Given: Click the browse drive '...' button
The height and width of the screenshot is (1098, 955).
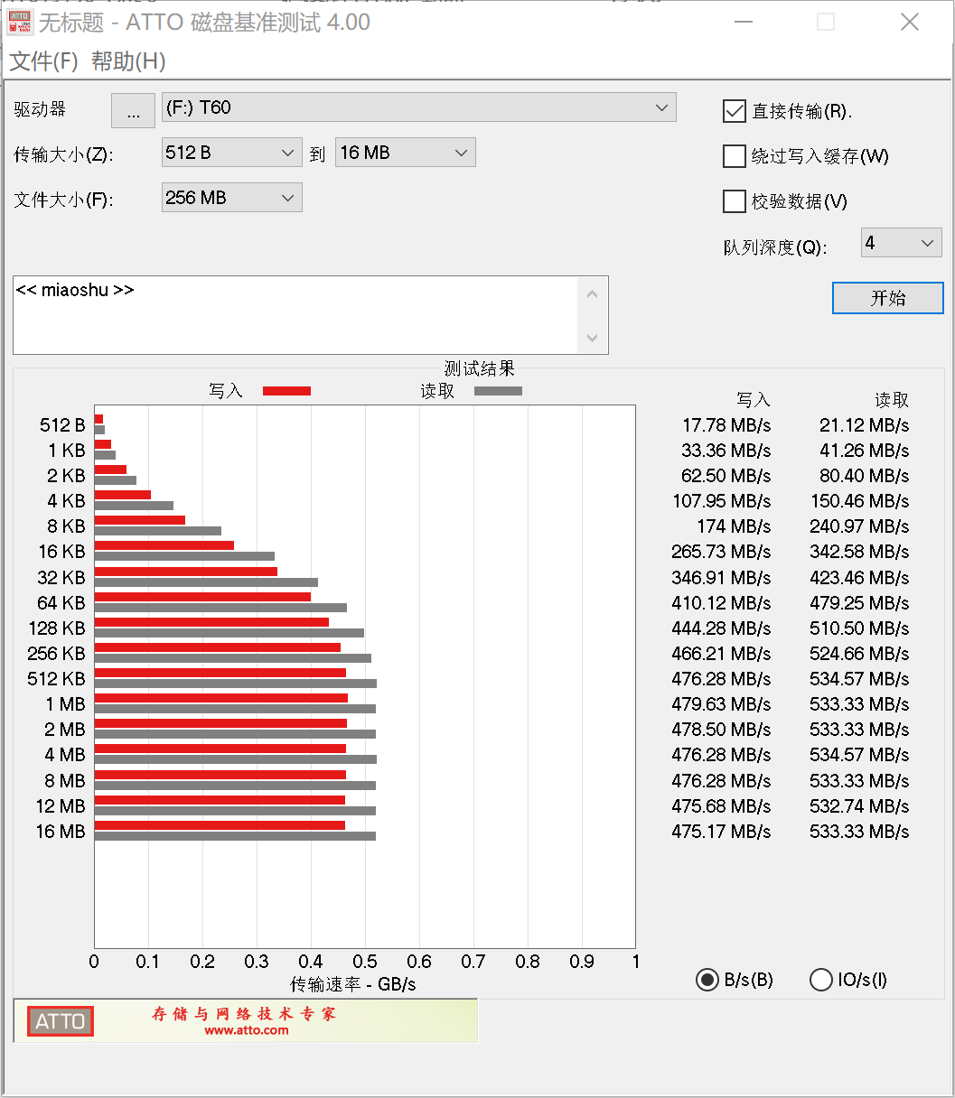Looking at the screenshot, I should (x=134, y=110).
